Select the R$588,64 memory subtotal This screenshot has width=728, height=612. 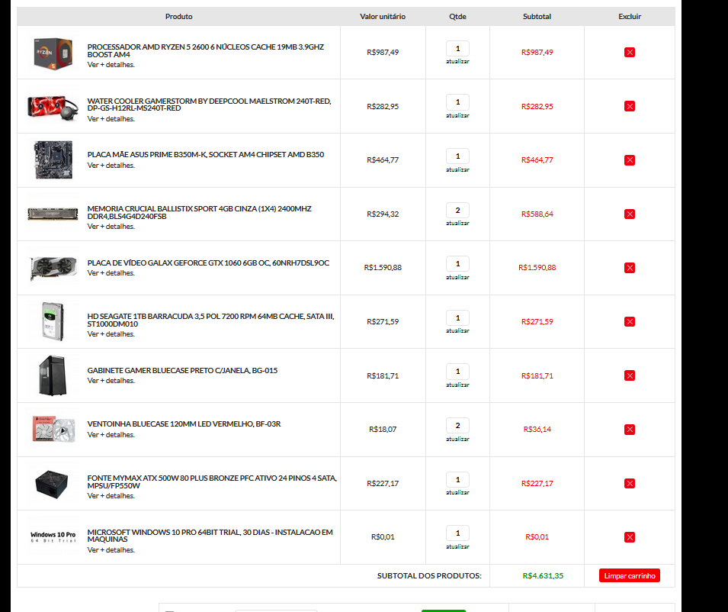tap(537, 214)
